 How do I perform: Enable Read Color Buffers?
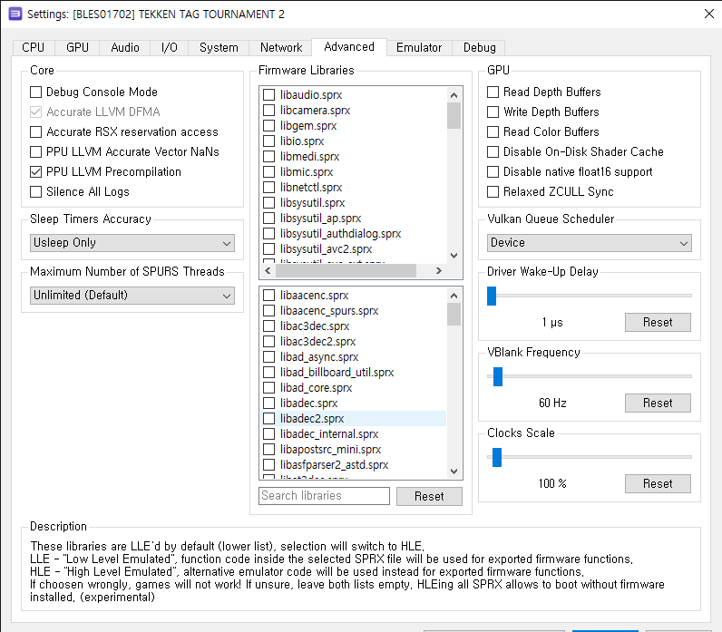pos(493,132)
